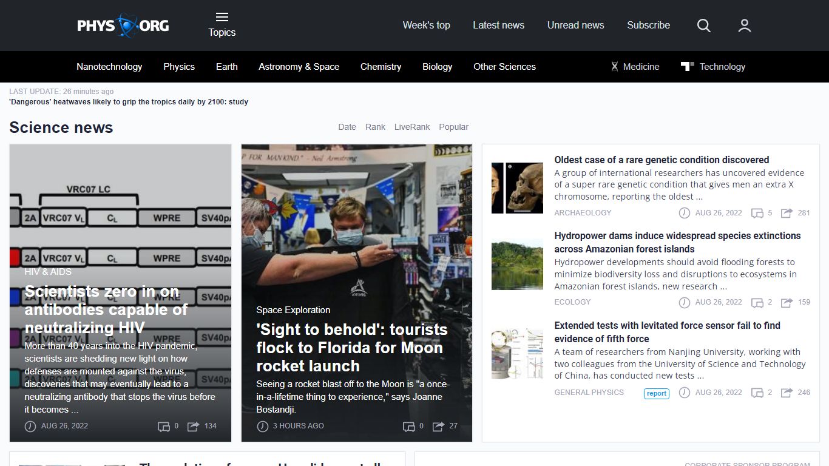Sort science news by LiveRank
Screen dimensions: 829x466
(412, 127)
